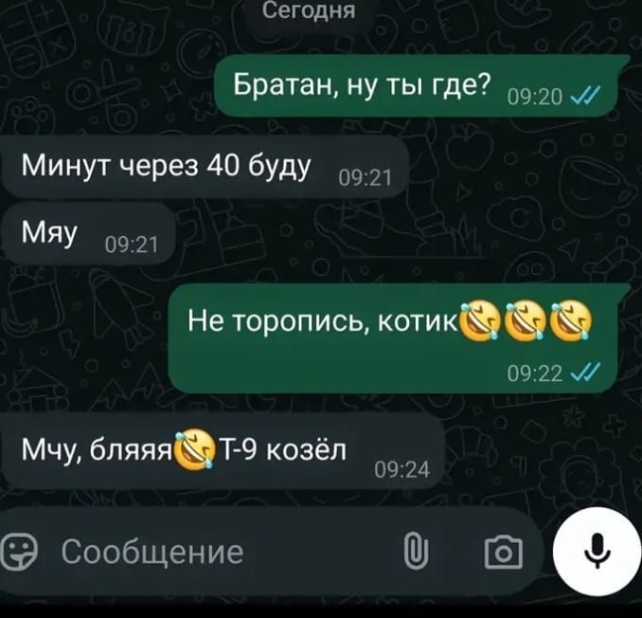Viewport: 642px width, 618px height.
Task: Focus the 'Сообщение' message input field
Action: (x=227, y=552)
